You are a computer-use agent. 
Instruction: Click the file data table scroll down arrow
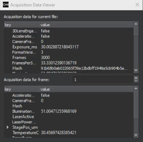pyautogui.click(x=136, y=71)
